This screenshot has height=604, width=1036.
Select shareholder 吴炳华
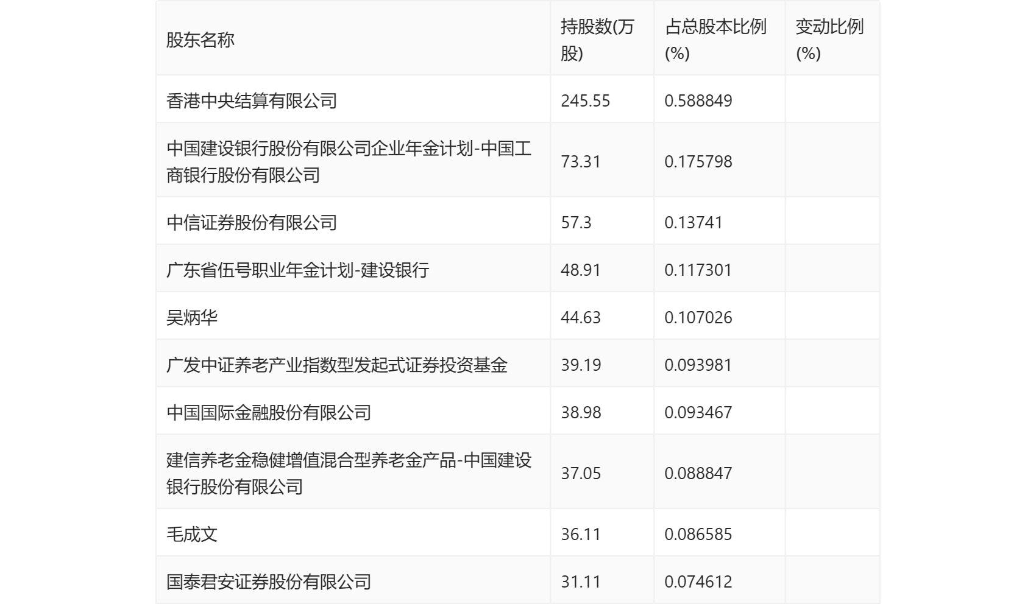pyautogui.click(x=192, y=317)
